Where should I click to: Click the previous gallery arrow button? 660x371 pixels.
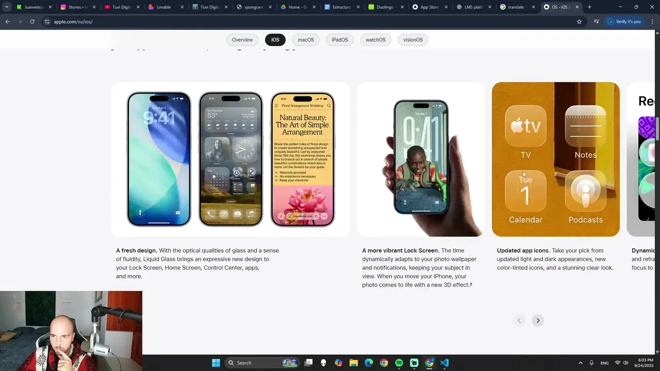click(519, 321)
